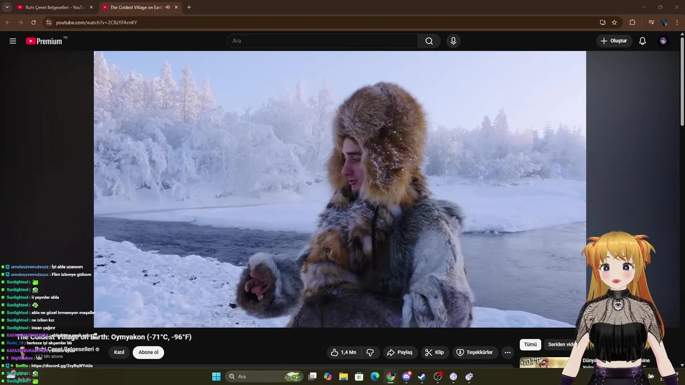This screenshot has width=685, height=385.
Task: Reload the page
Action: [x=33, y=22]
